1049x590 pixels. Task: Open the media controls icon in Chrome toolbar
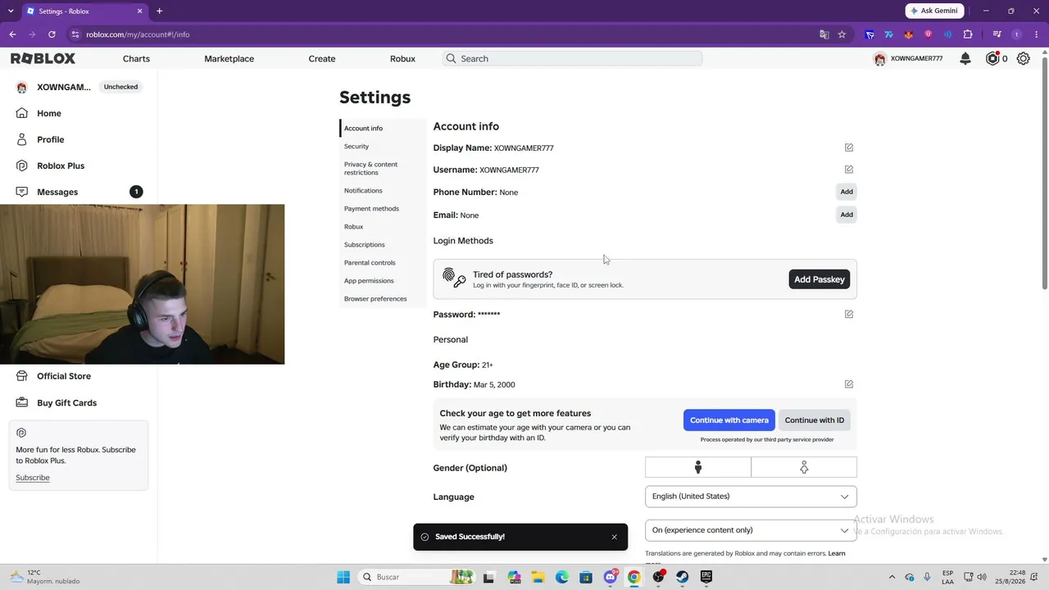tap(997, 34)
